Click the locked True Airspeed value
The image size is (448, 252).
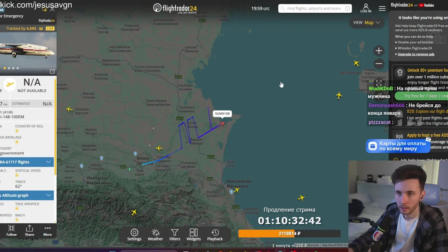pyautogui.click(x=17, y=208)
